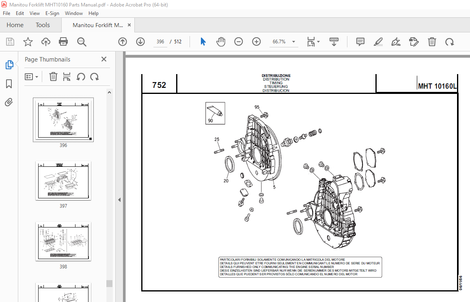Screen dimensions: 470x302
Task: Delete selected thumbnail page
Action: click(53, 77)
